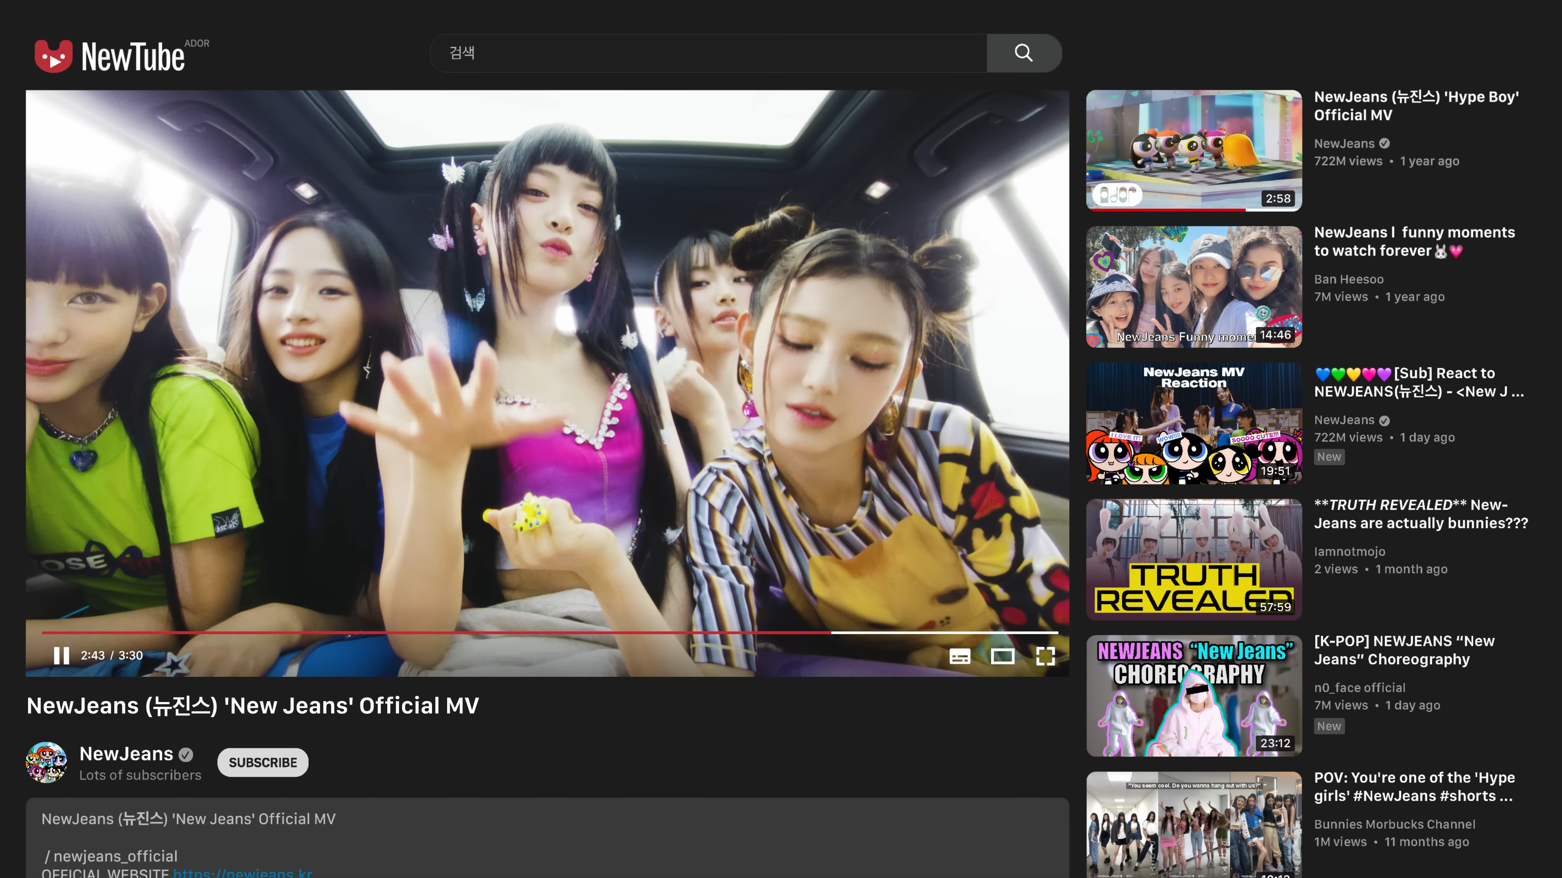Open the NewJeans MV Reaction thumbnail
The image size is (1562, 878).
click(x=1193, y=423)
